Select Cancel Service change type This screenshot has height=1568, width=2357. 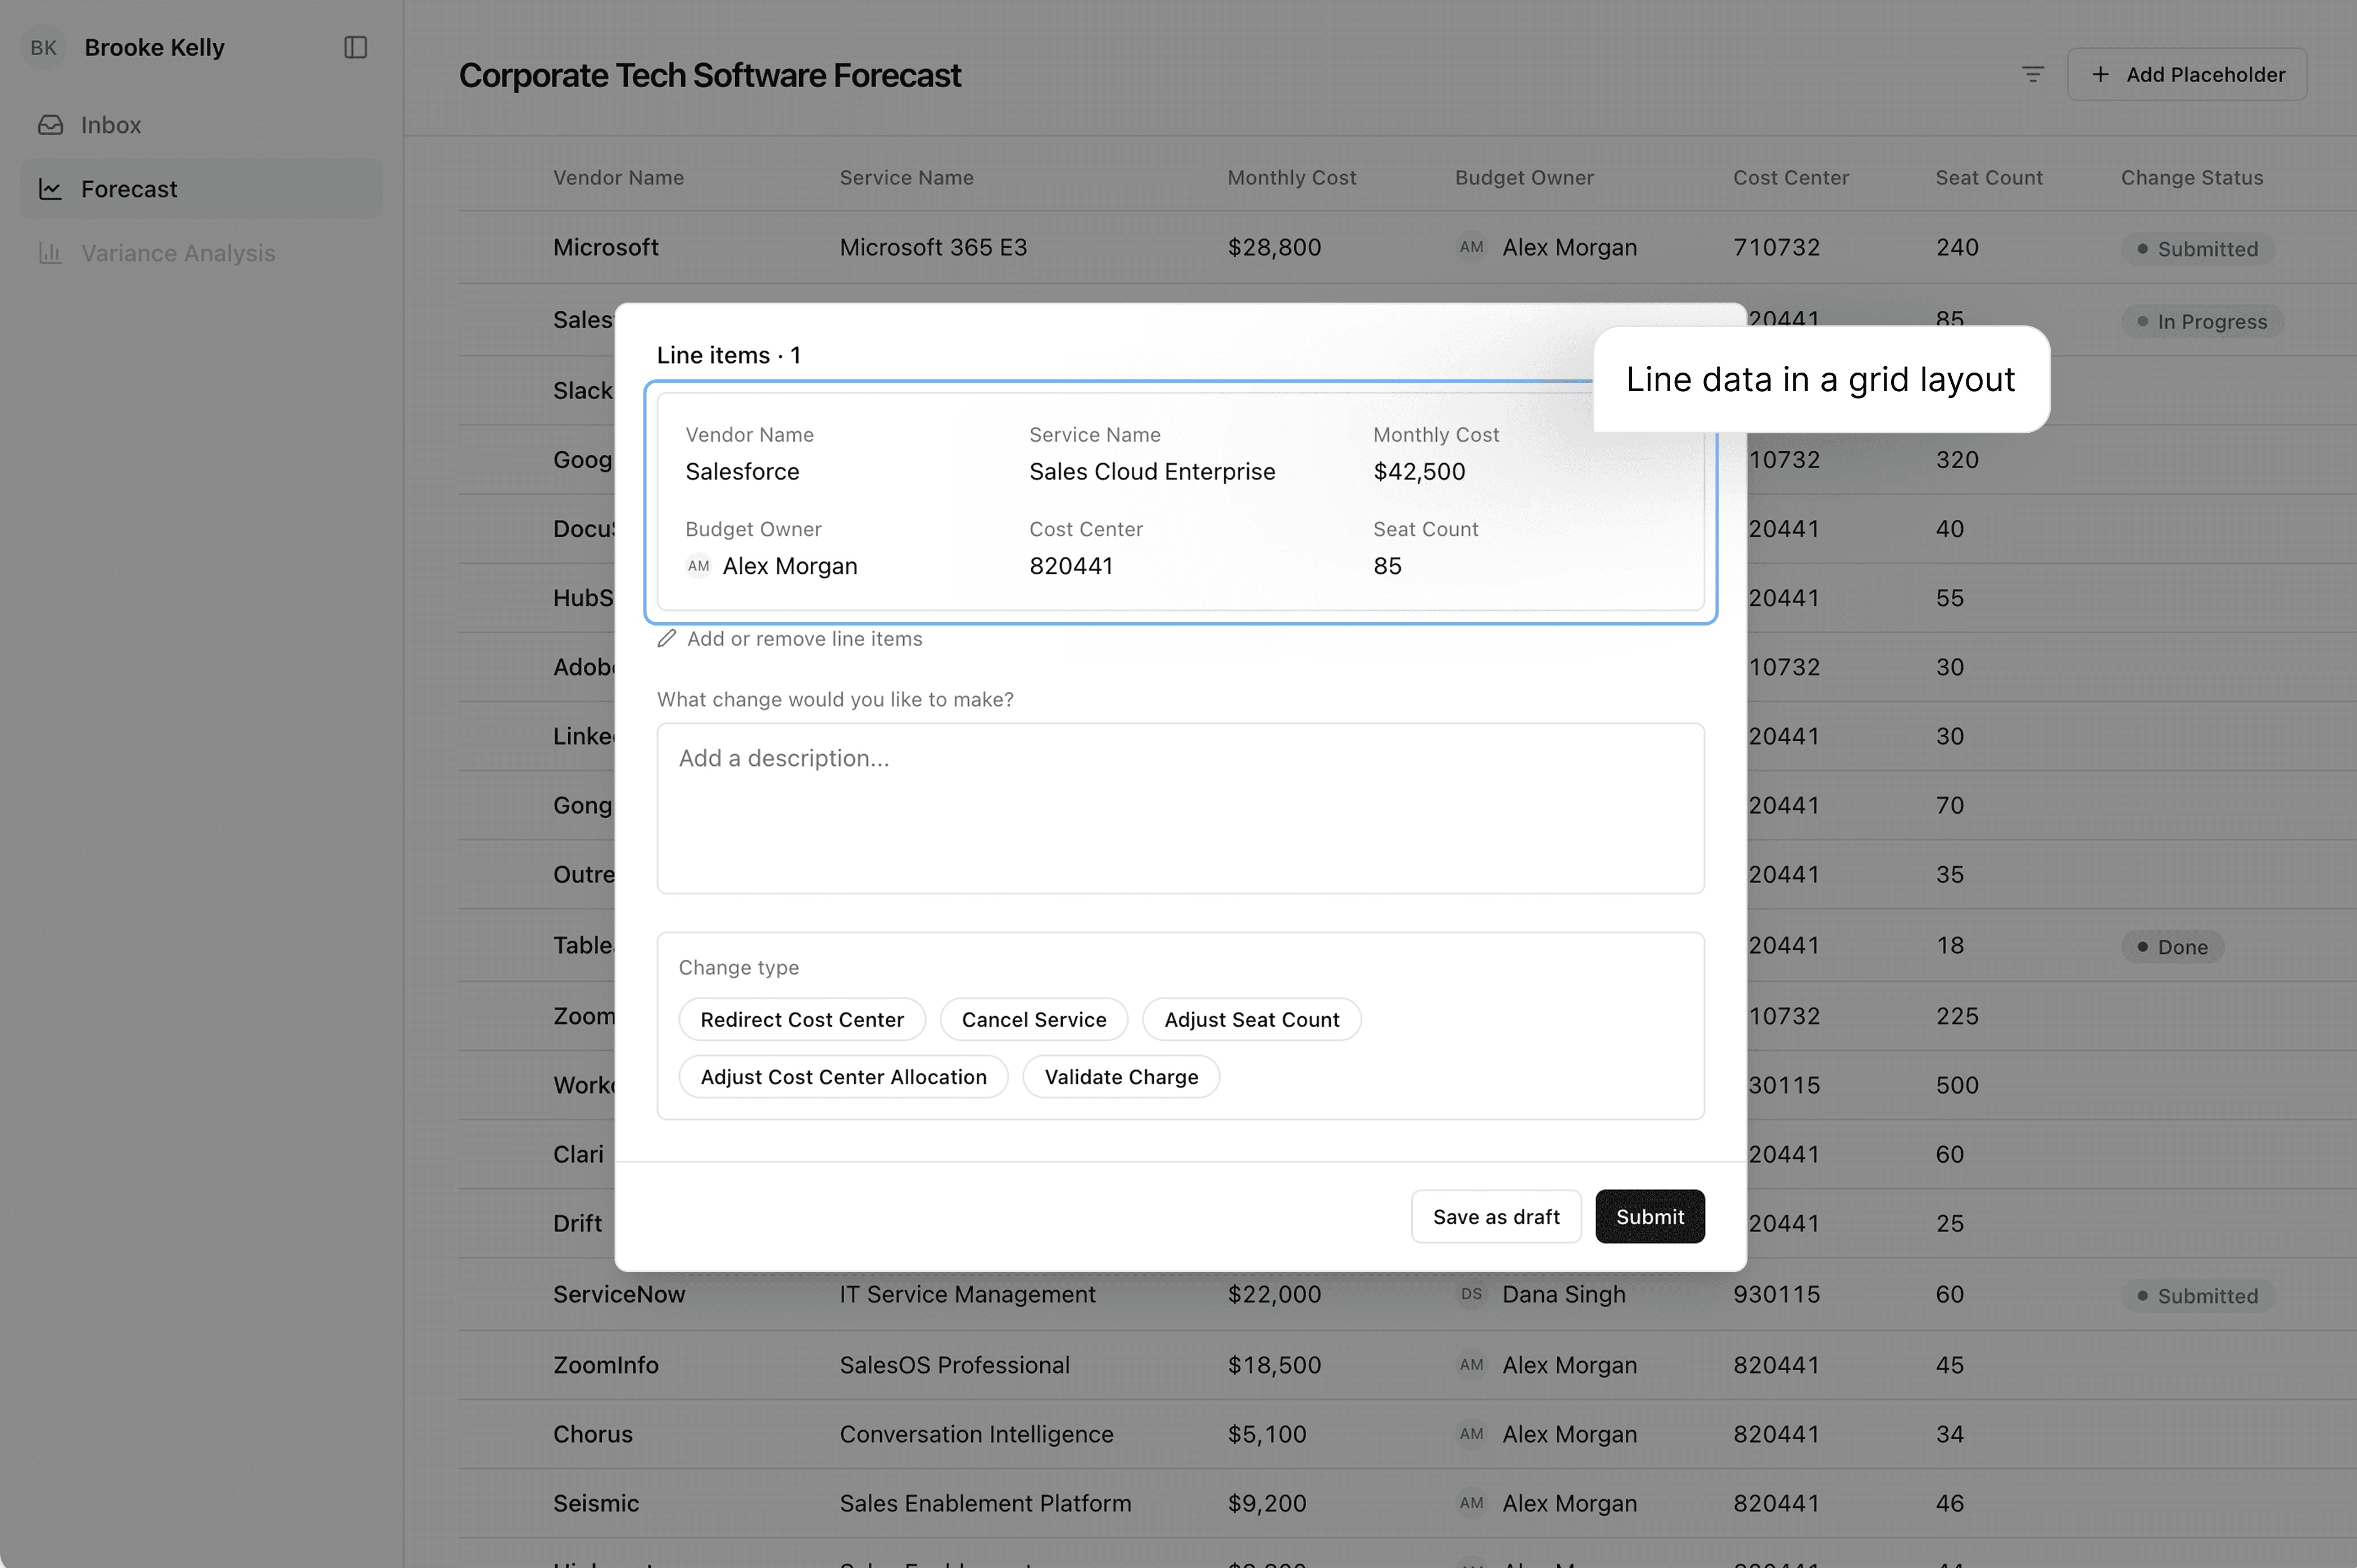(x=1034, y=1020)
